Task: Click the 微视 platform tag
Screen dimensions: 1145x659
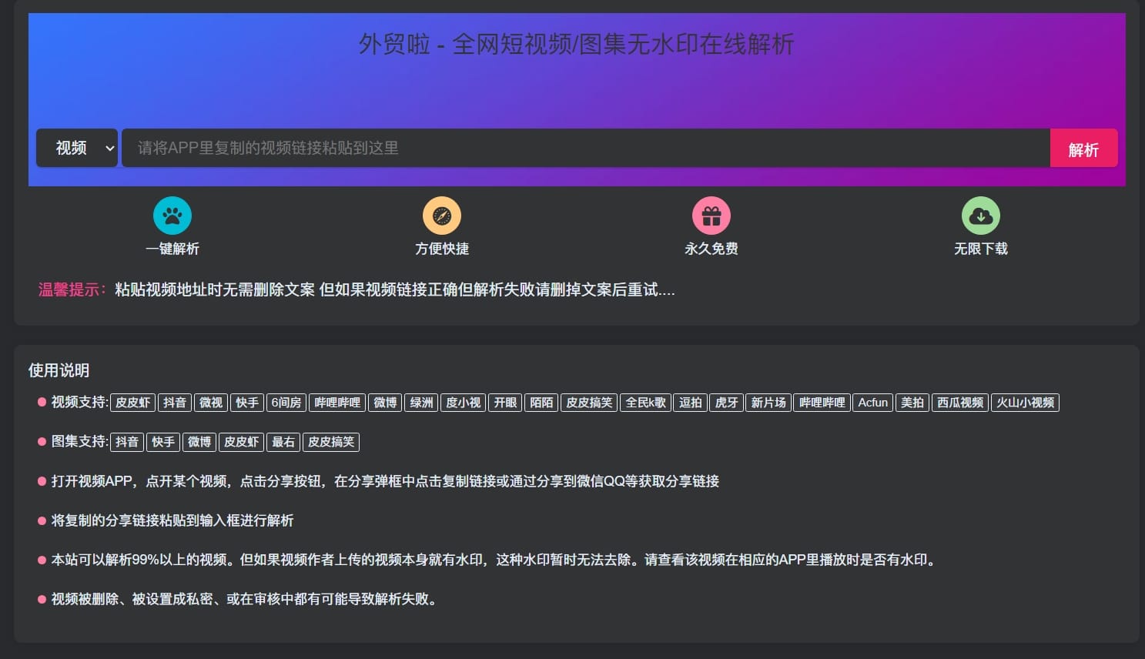Action: point(211,403)
